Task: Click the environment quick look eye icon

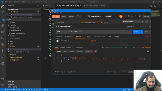Action: click(147, 21)
